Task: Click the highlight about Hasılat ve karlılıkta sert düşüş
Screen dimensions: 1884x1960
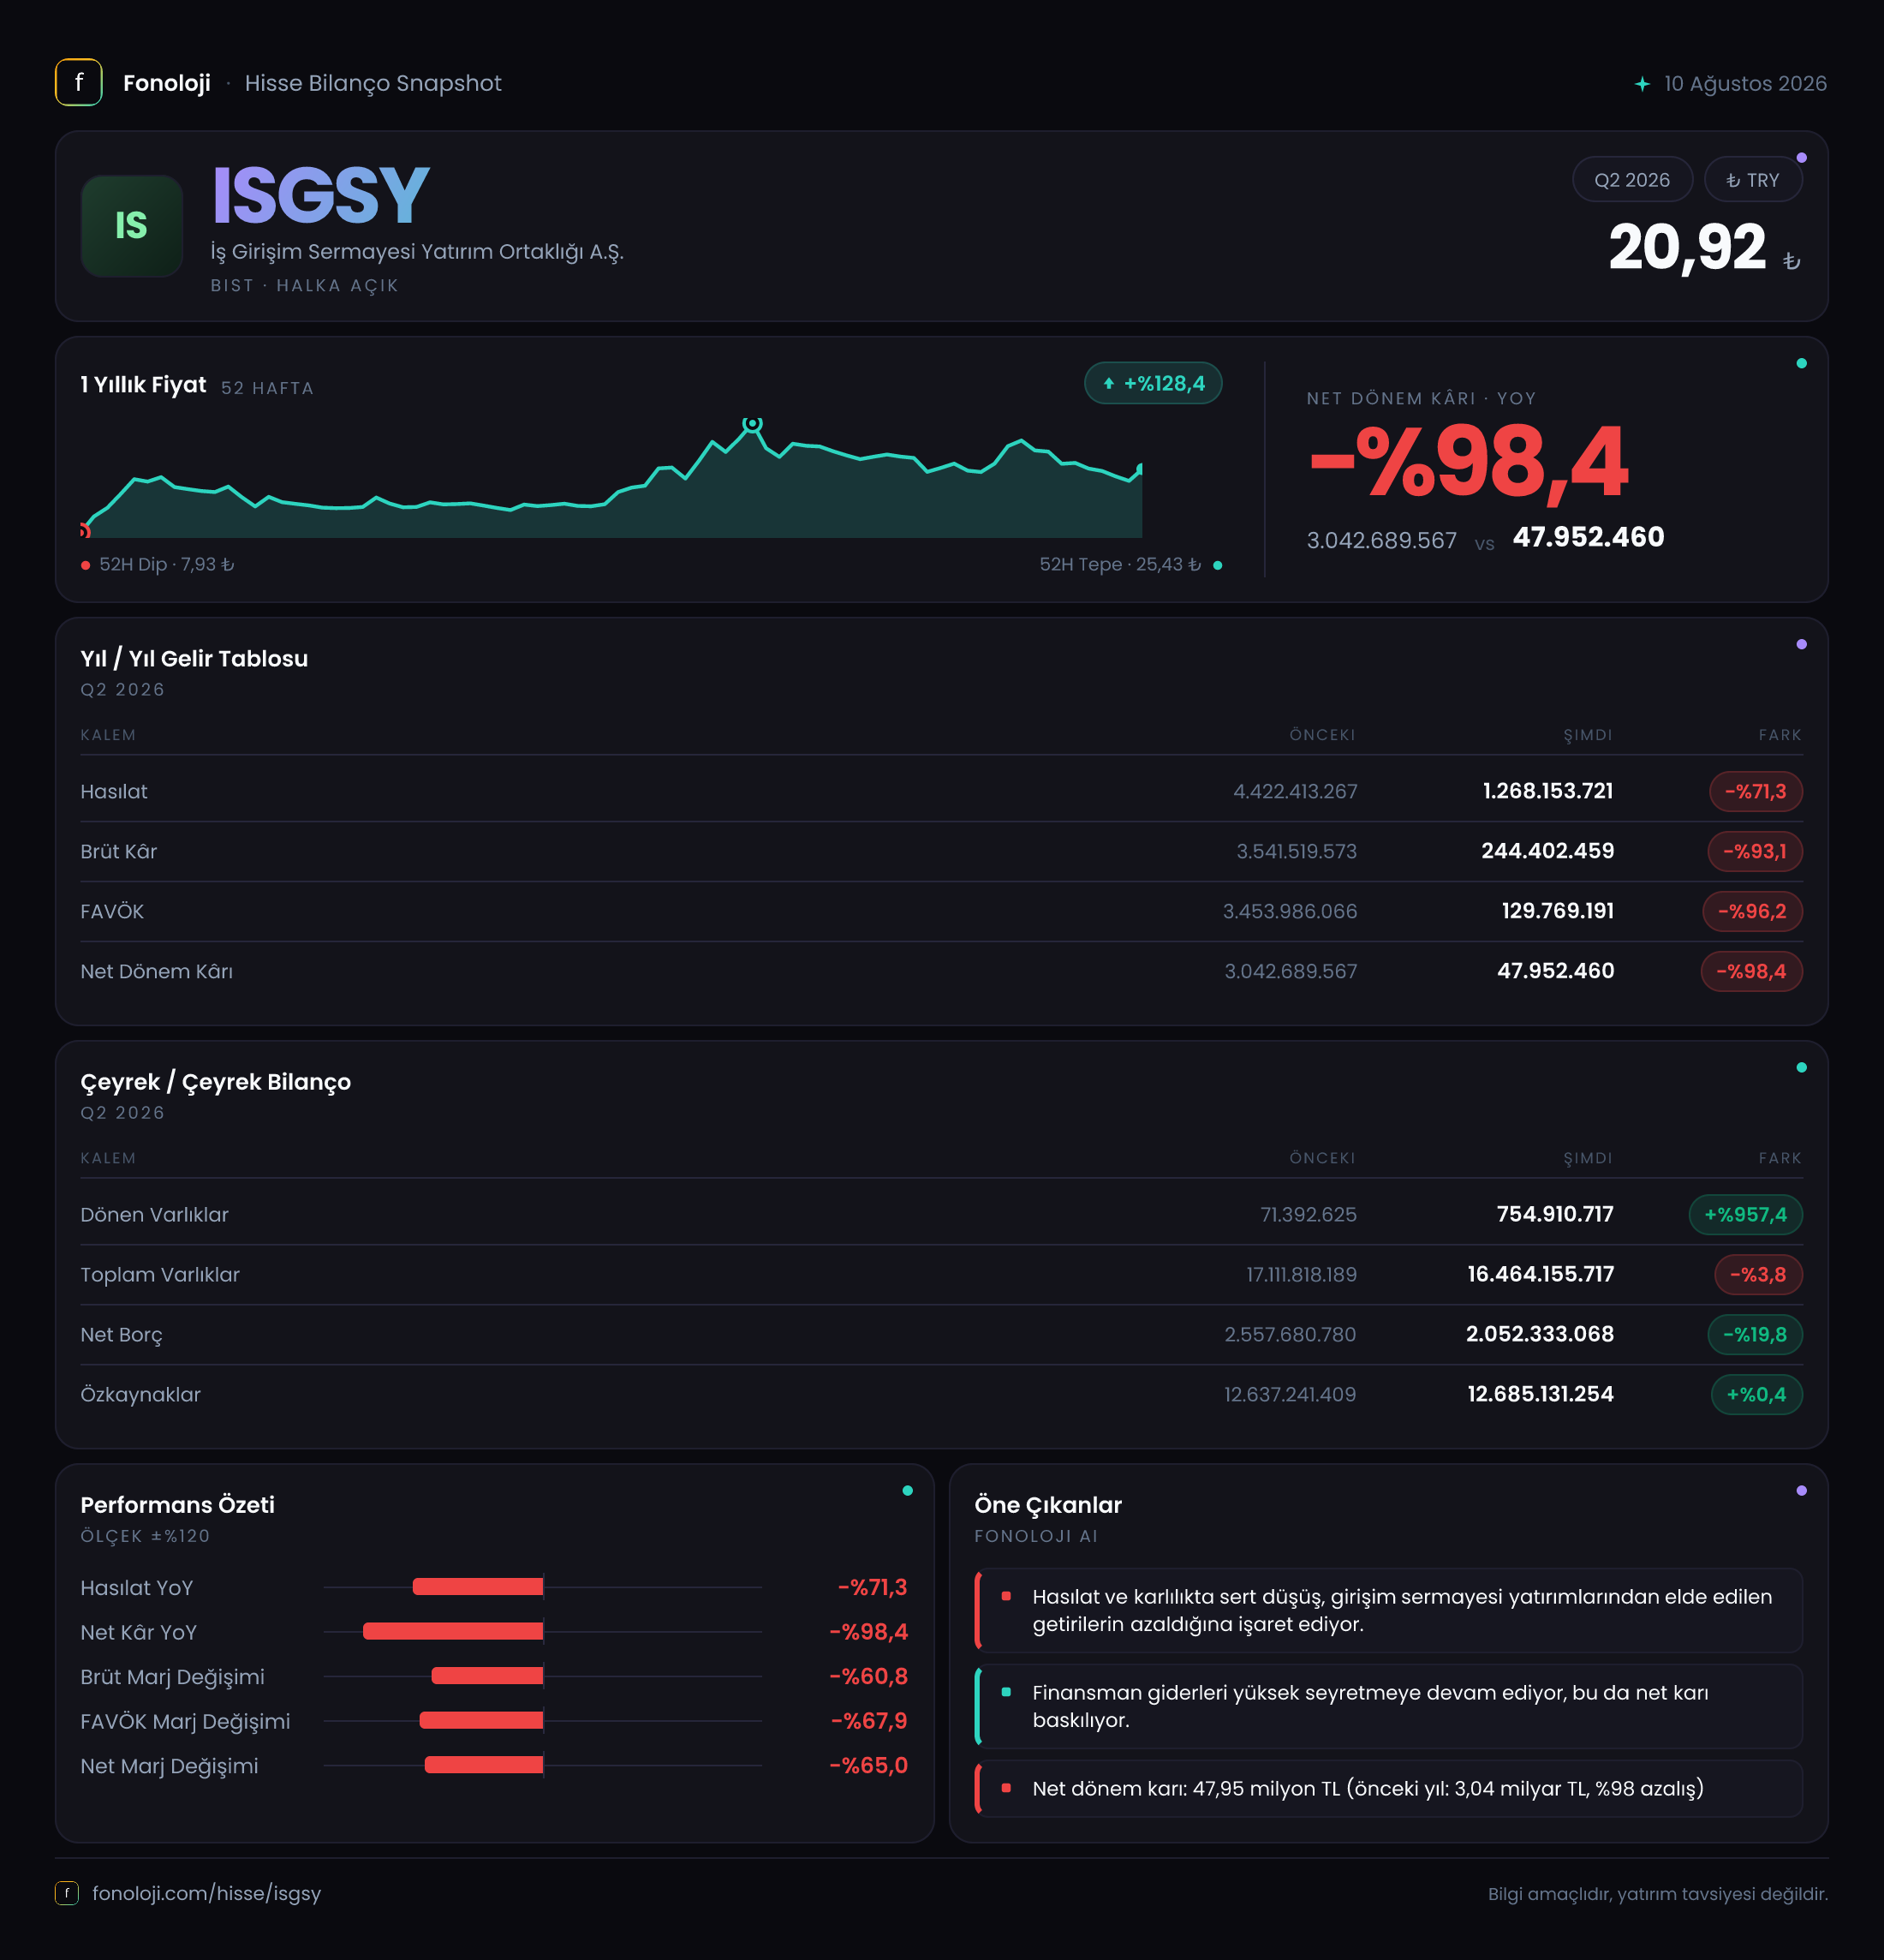Action: click(1389, 1610)
